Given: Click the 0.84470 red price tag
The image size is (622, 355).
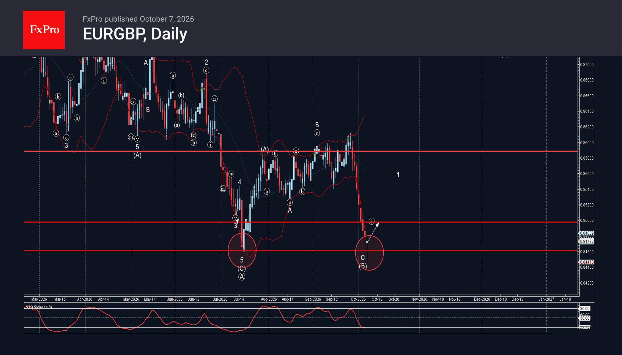Looking at the screenshot, I should coord(587,262).
